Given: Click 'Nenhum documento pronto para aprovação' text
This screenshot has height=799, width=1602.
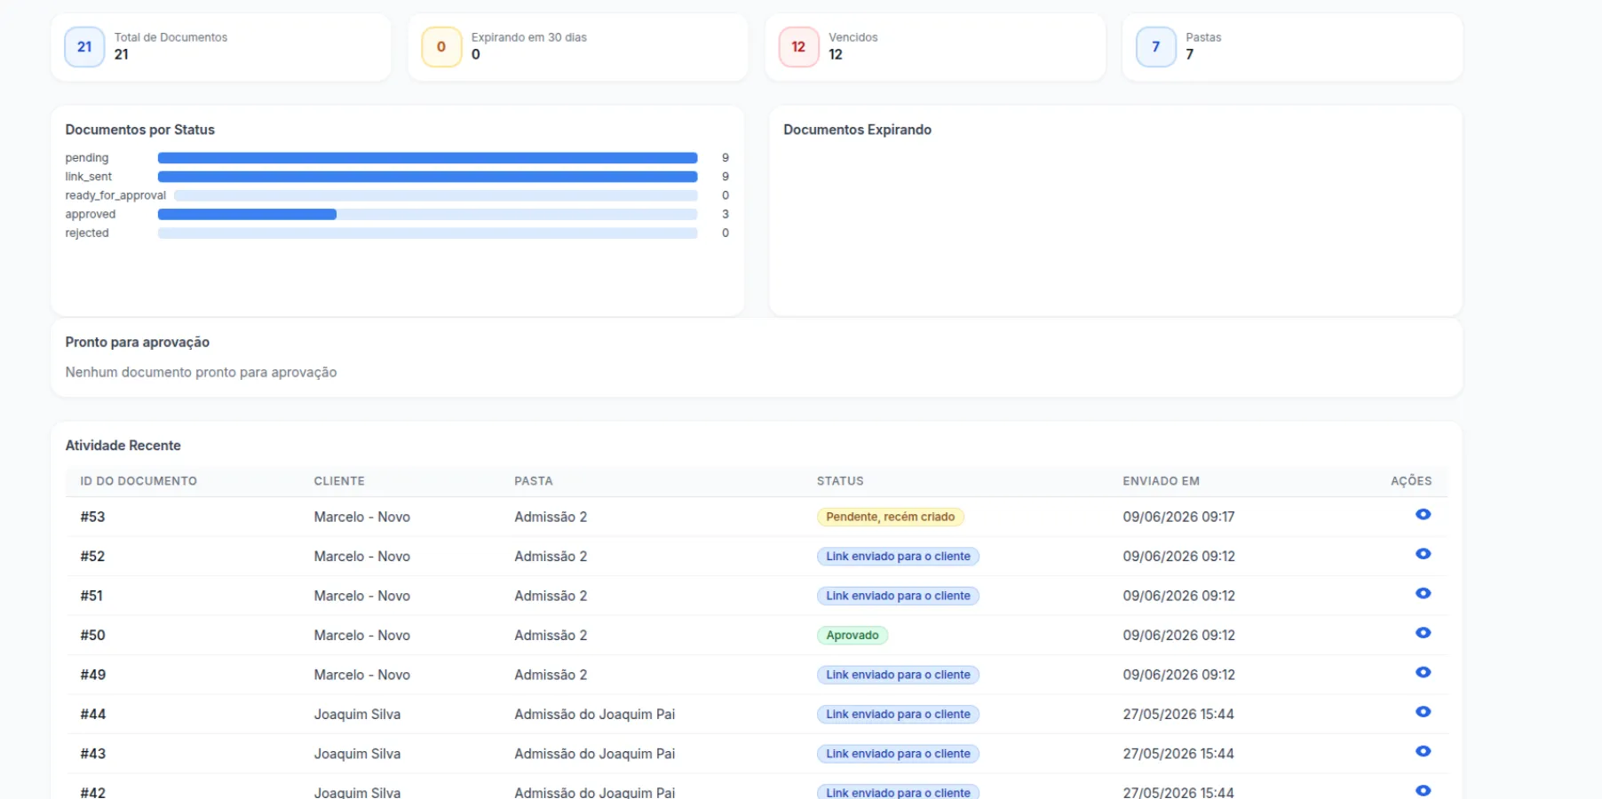Looking at the screenshot, I should tap(201, 372).
